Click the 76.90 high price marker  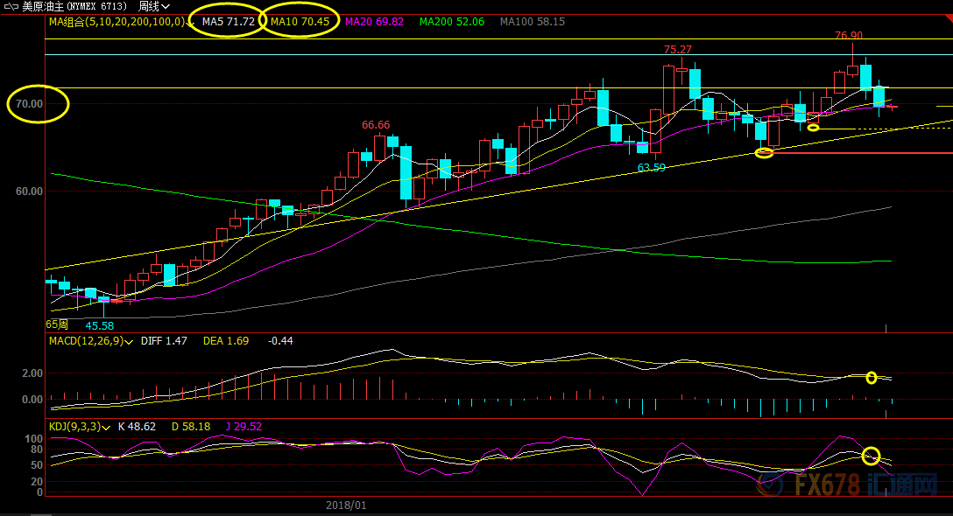pos(848,36)
